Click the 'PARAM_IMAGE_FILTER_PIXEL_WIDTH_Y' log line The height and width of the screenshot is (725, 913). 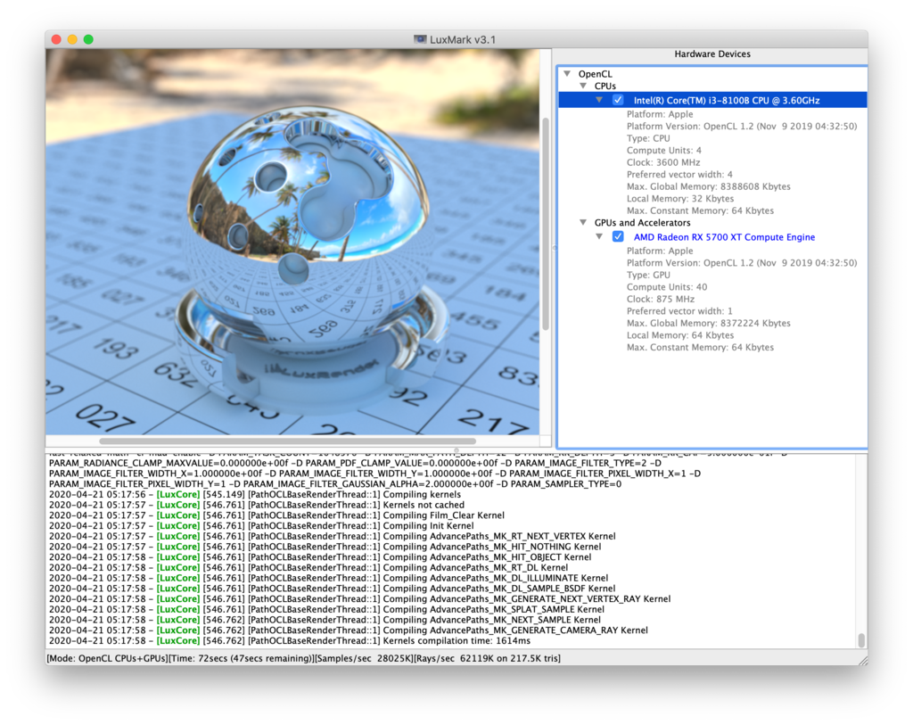point(335,484)
